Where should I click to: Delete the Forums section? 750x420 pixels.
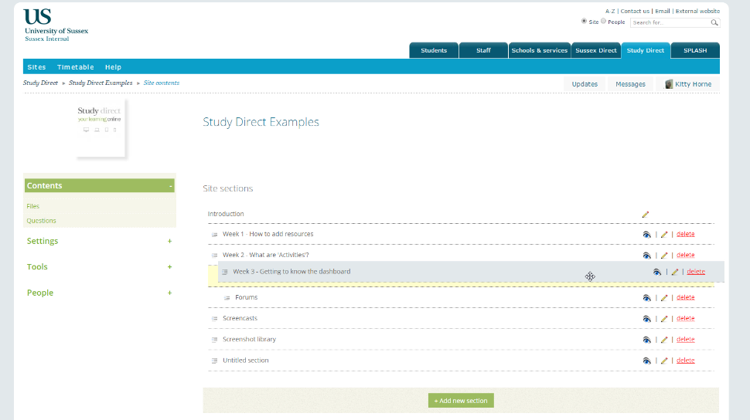[685, 297]
